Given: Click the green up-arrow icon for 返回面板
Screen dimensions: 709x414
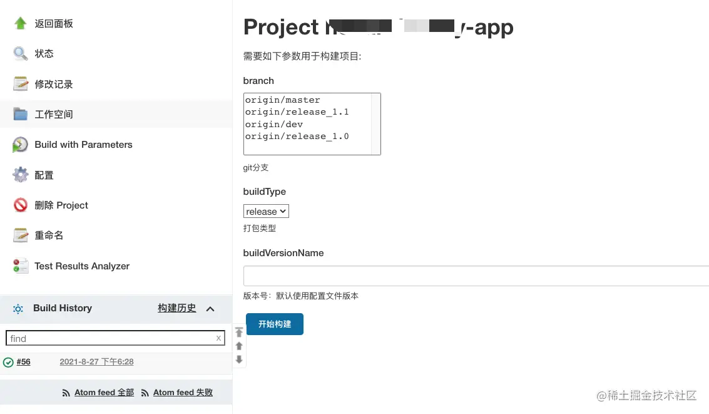Looking at the screenshot, I should (21, 23).
